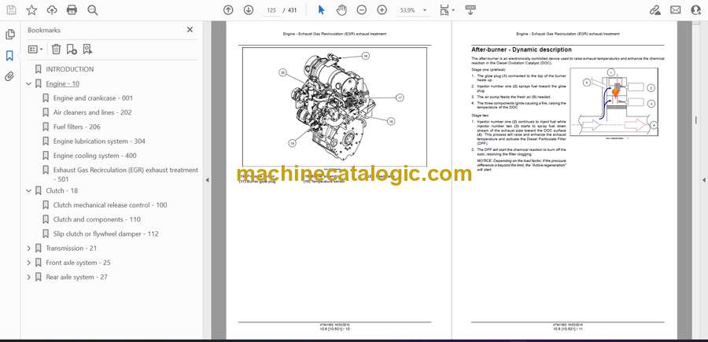Close the Bookmarks panel
708x342 pixels.
(x=190, y=29)
